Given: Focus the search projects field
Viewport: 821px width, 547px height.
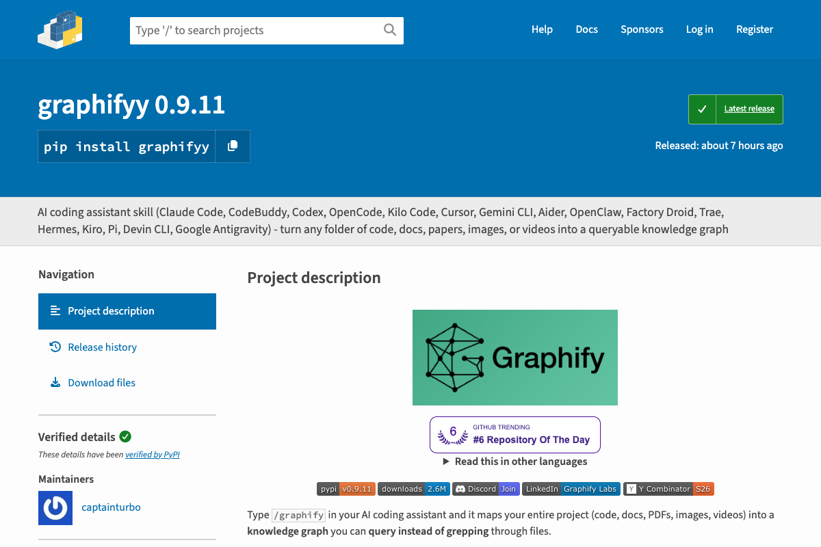Looking at the screenshot, I should 267,30.
